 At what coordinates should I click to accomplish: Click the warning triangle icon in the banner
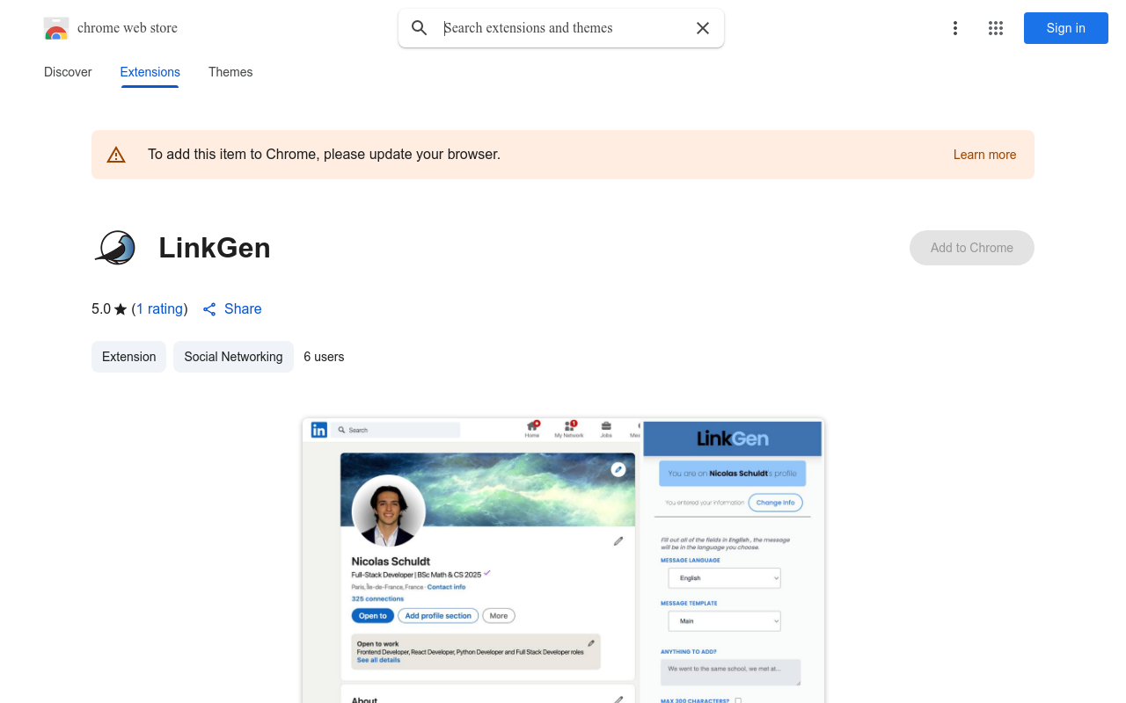[116, 155]
